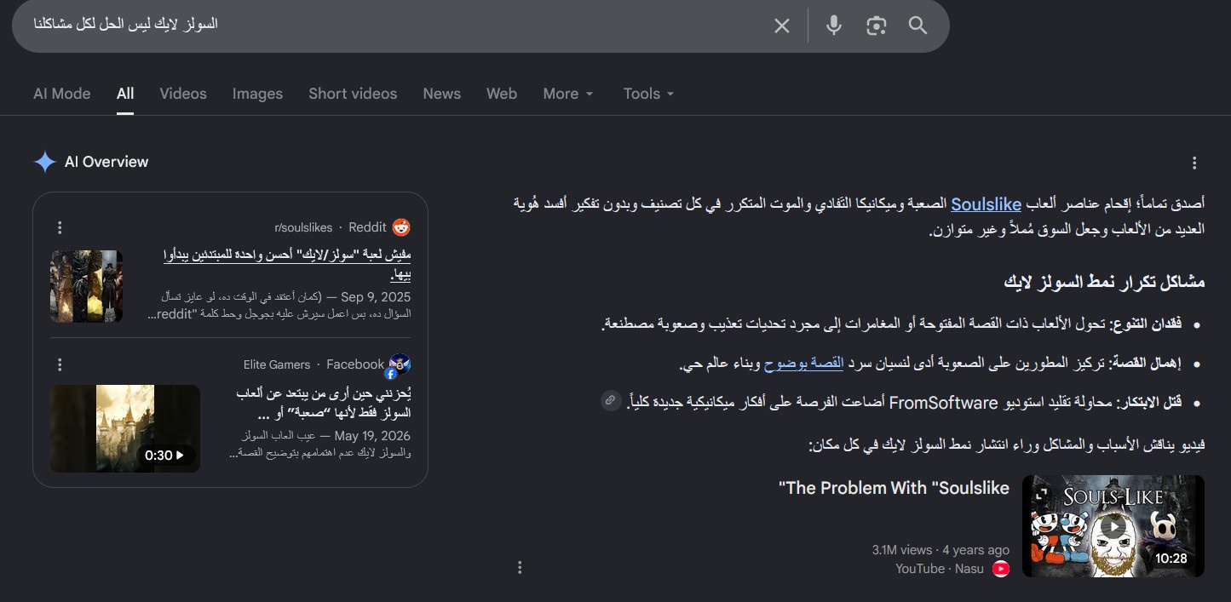
Task: Open three-dot menu below the YouTube video
Action: coord(520,568)
